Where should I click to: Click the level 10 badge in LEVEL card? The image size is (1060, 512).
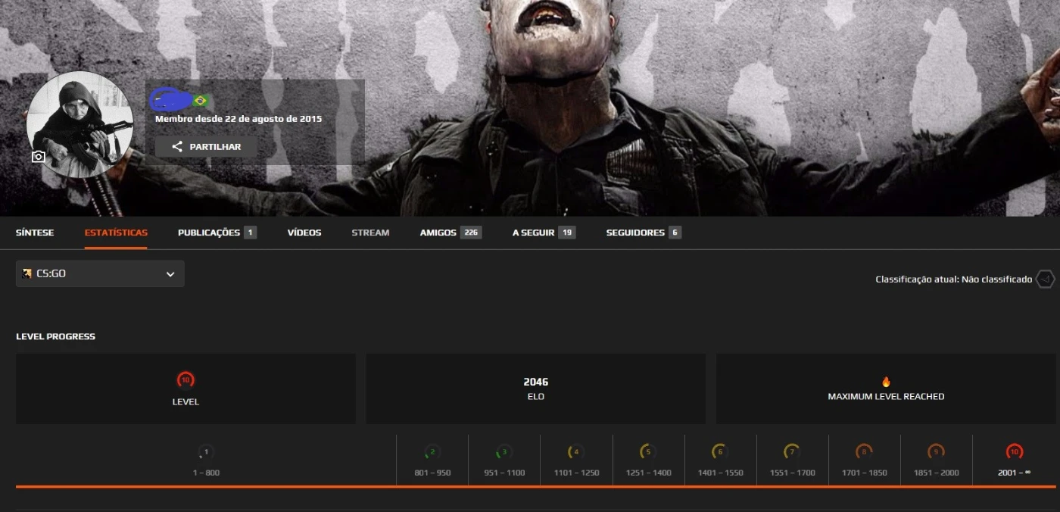pyautogui.click(x=185, y=380)
